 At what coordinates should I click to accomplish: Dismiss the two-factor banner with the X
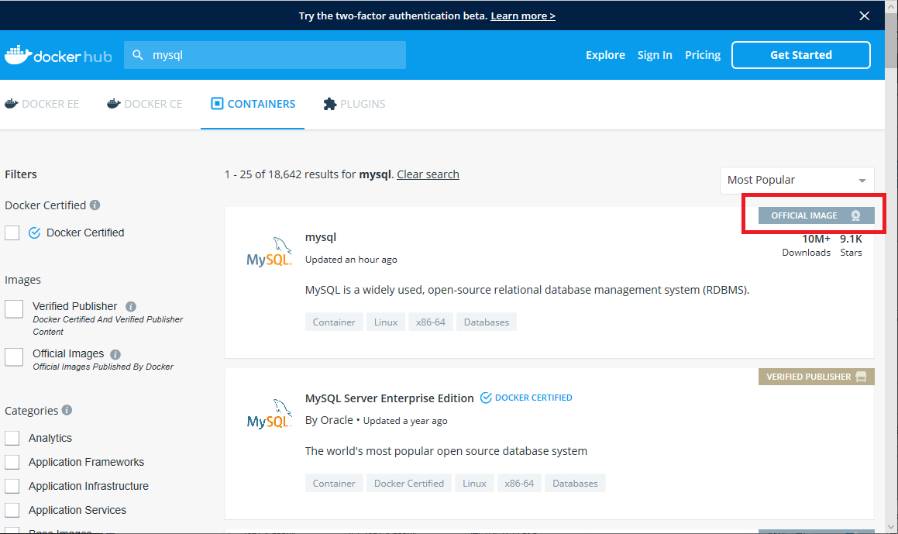point(864,16)
